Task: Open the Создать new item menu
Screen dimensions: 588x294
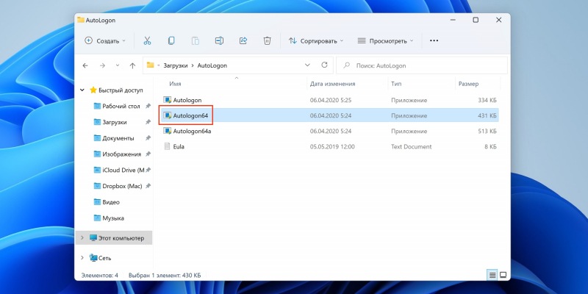Action: pyautogui.click(x=105, y=41)
